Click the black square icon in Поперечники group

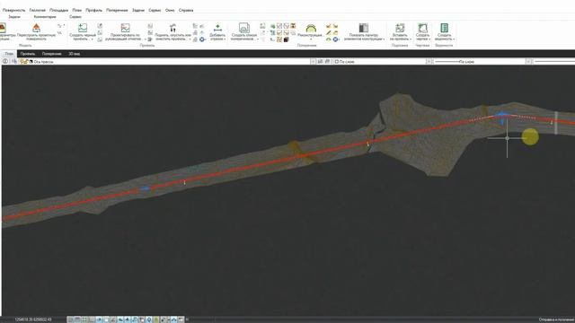[x=286, y=39]
